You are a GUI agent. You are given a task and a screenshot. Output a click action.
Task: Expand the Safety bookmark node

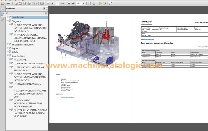pyautogui.click(x=8, y=51)
